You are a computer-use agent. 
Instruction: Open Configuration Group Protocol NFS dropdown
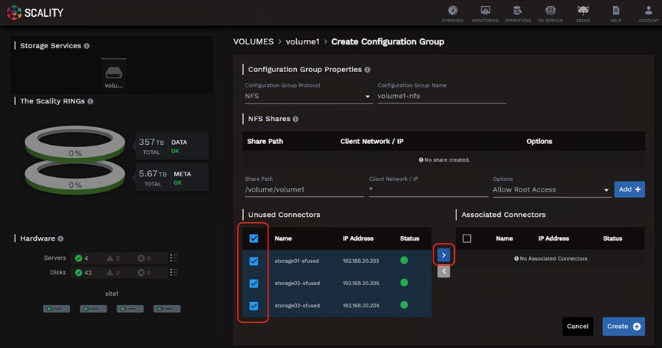(308, 96)
